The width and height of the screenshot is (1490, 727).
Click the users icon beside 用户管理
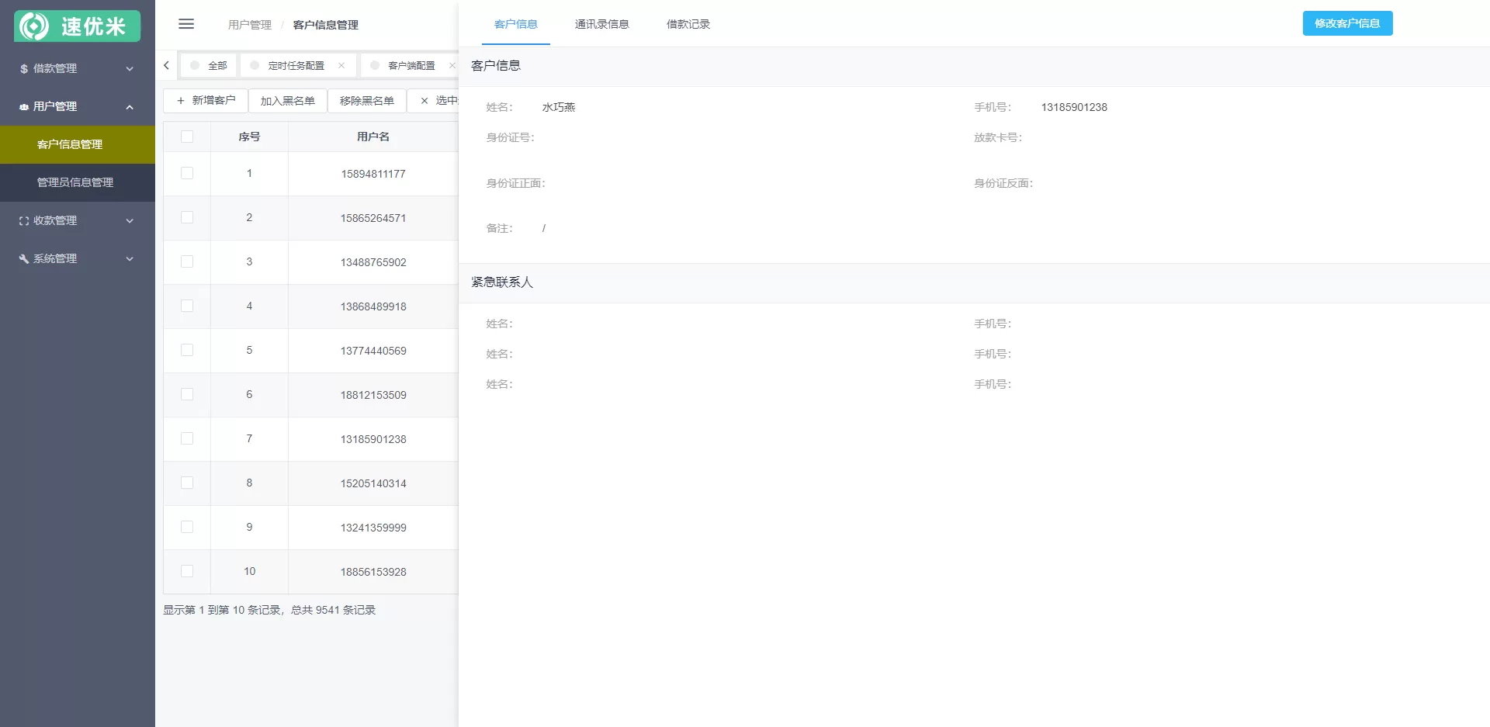tap(23, 106)
